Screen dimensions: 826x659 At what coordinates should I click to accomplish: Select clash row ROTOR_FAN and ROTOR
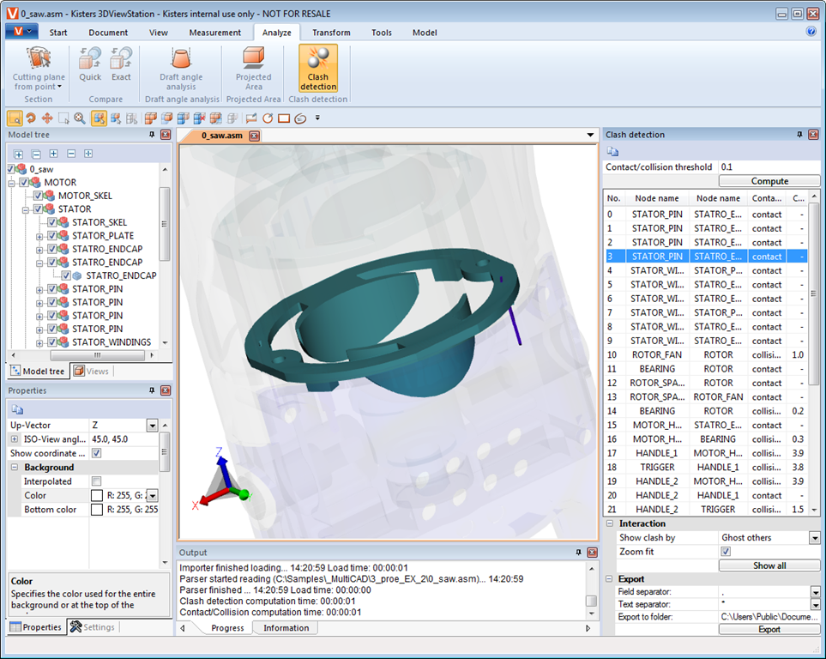pyautogui.click(x=705, y=354)
